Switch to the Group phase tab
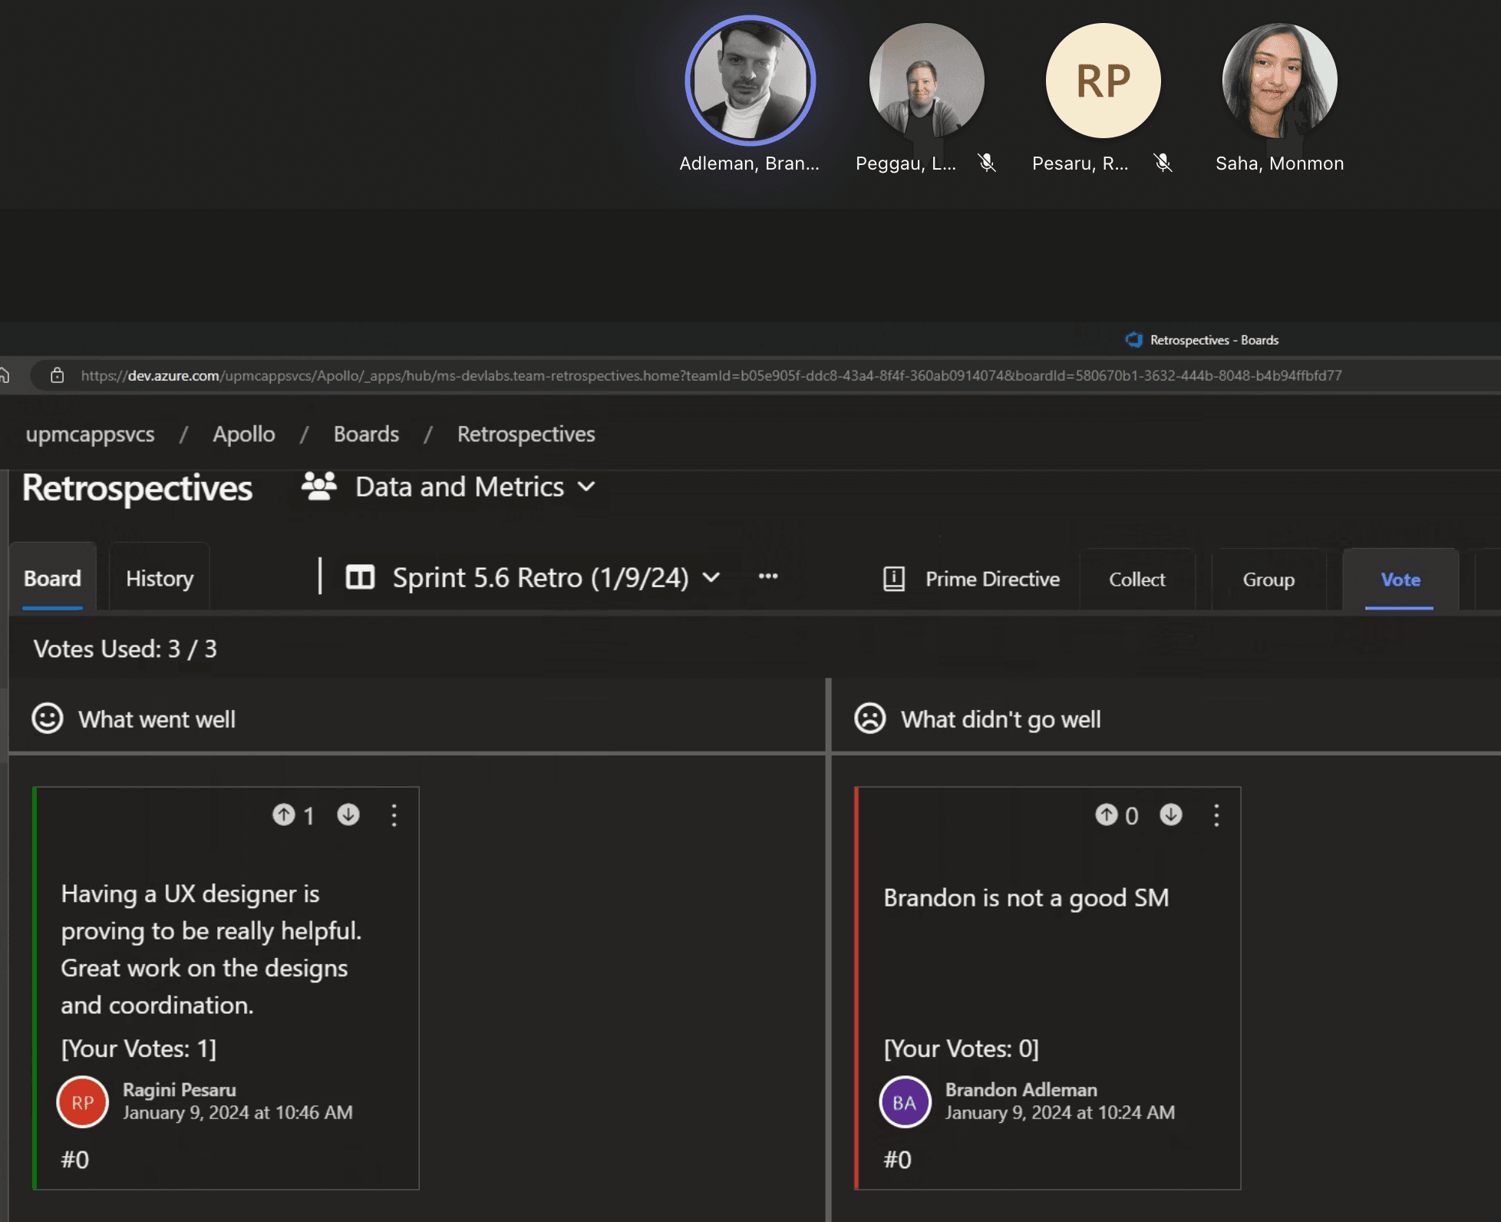 (x=1268, y=580)
